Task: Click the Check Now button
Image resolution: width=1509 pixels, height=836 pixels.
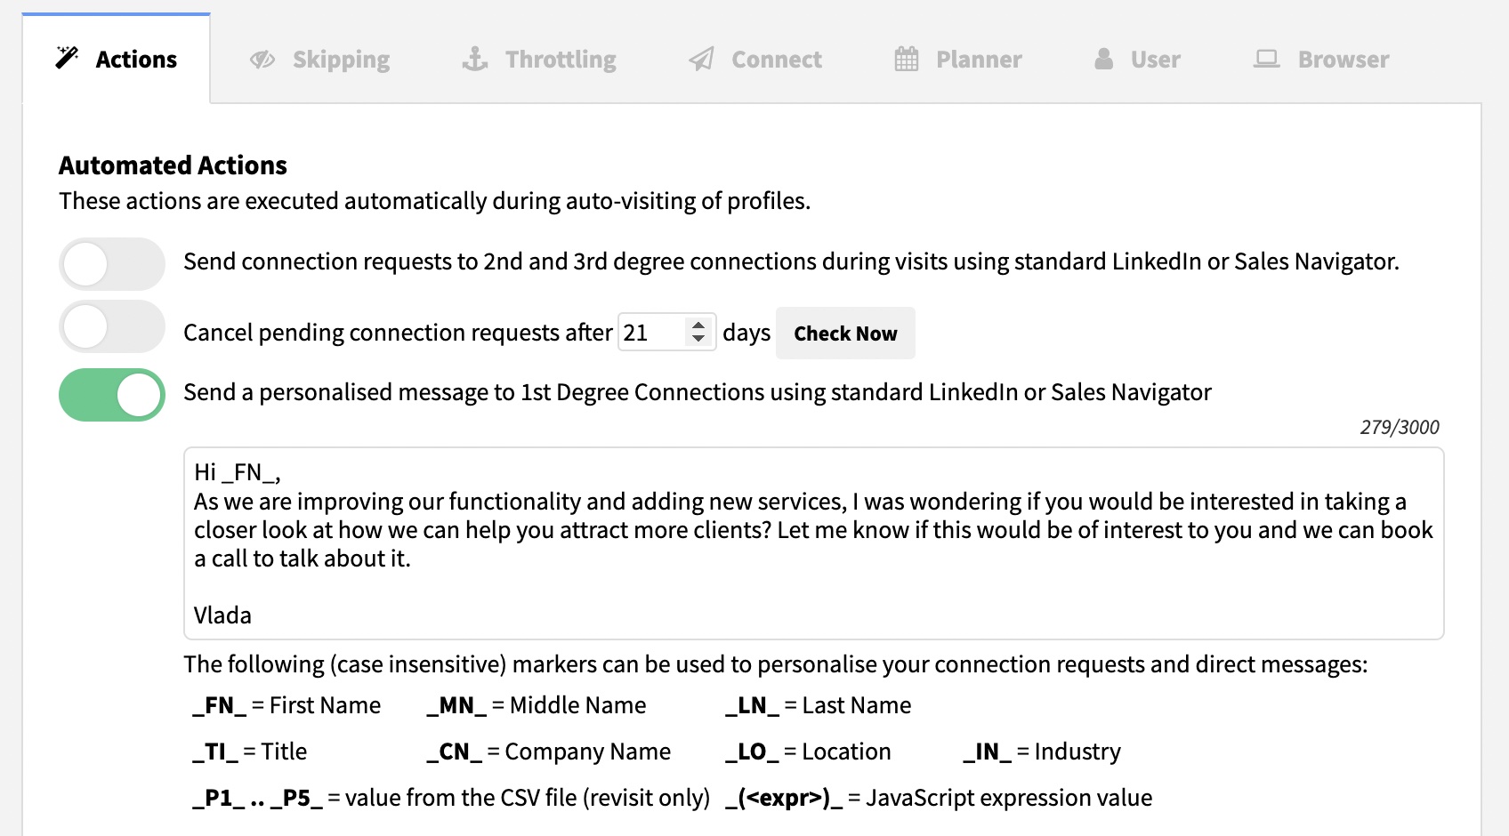Action: (x=845, y=334)
